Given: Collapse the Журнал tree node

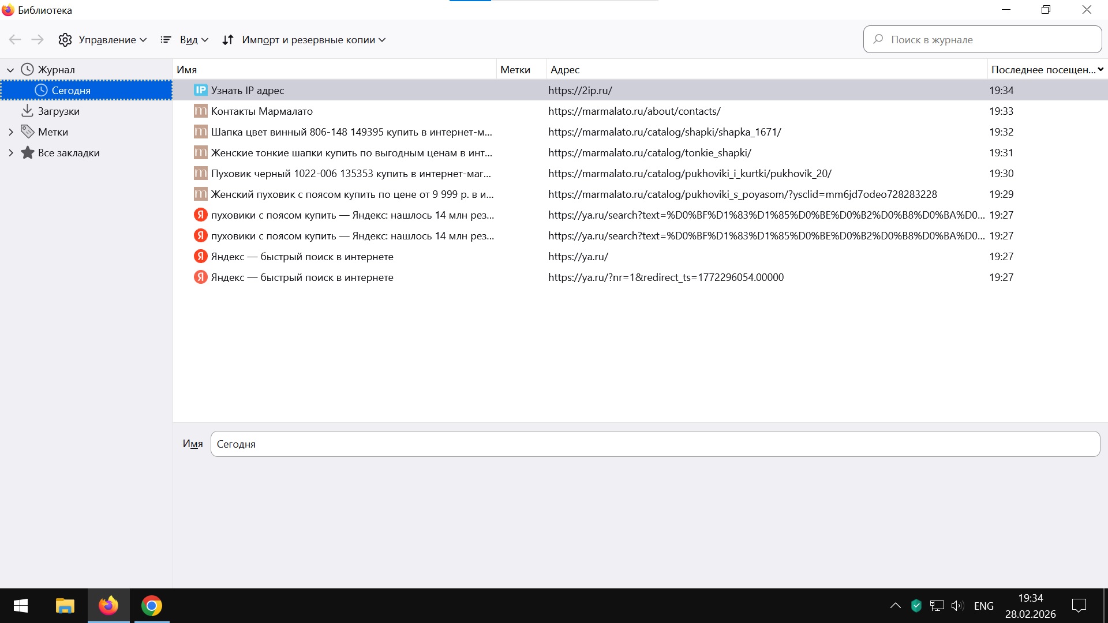Looking at the screenshot, I should click(10, 70).
